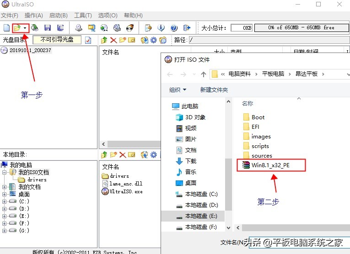Click the Exit door icon in toolbar
The width and height of the screenshot is (350, 254).
tap(187, 28)
